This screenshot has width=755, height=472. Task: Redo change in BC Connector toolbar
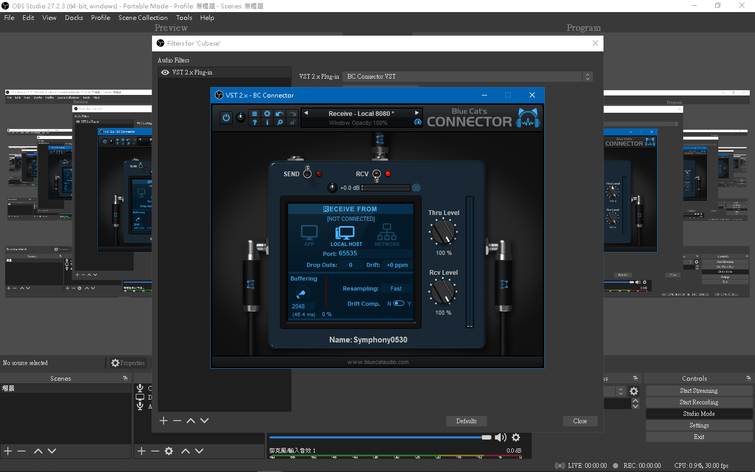pyautogui.click(x=293, y=114)
